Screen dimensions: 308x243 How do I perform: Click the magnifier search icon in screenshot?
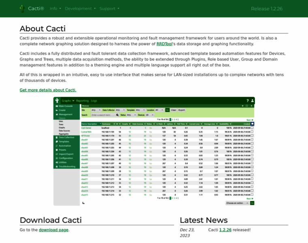[x=117, y=115]
